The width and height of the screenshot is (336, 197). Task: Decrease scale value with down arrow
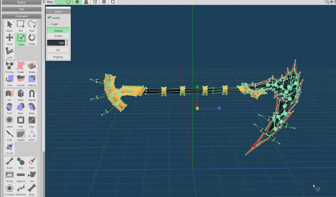click(x=67, y=44)
